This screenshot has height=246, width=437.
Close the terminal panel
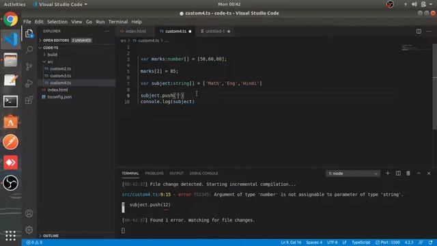[429, 173]
